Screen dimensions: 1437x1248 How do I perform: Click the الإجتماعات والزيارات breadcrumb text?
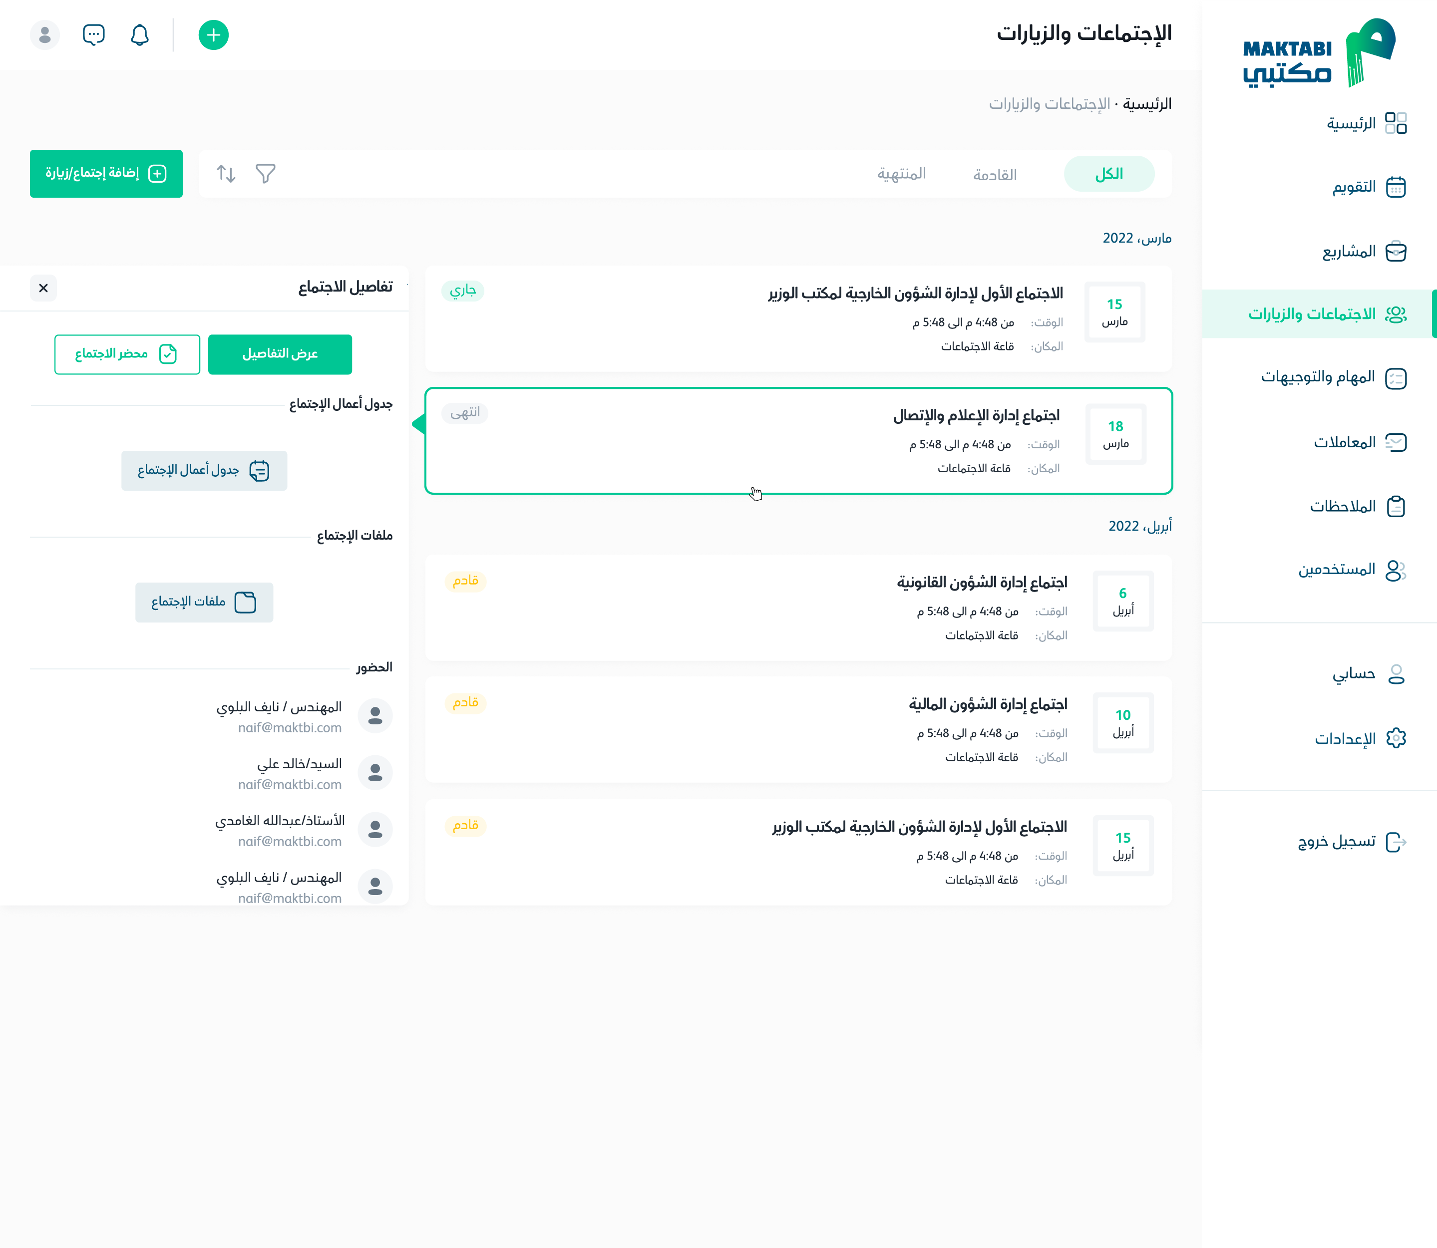1049,104
